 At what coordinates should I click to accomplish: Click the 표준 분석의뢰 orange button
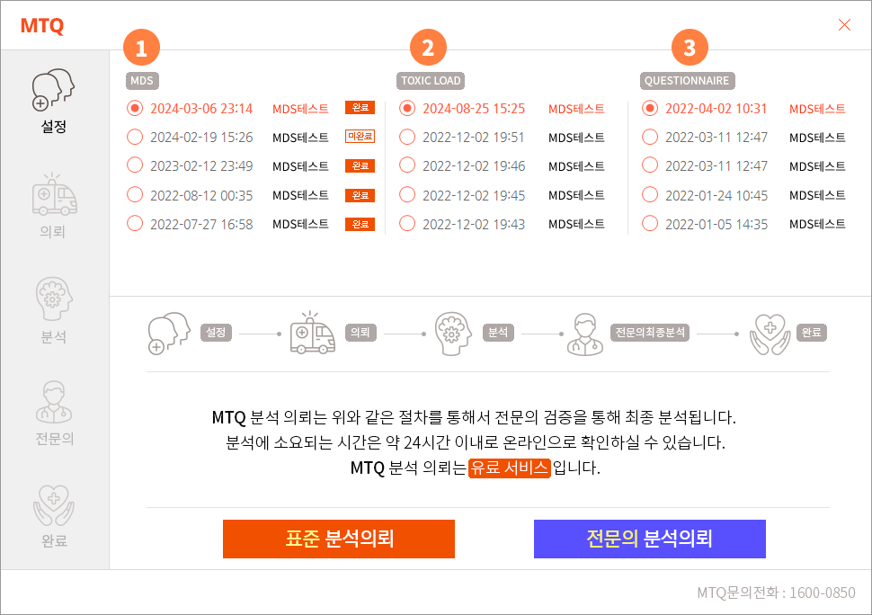(339, 539)
